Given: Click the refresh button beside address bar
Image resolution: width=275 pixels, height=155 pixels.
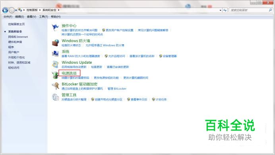Looking at the screenshot, I should [225, 10].
